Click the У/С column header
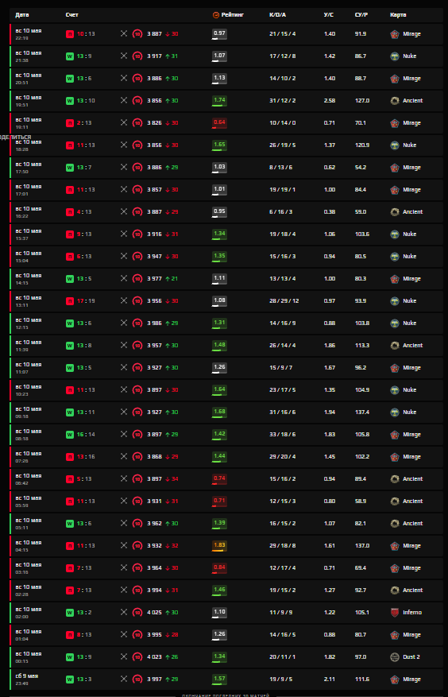The image size is (448, 697). [328, 14]
